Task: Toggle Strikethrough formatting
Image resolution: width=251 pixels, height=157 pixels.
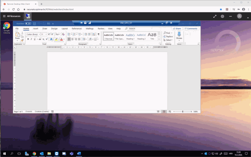Action: (40, 39)
